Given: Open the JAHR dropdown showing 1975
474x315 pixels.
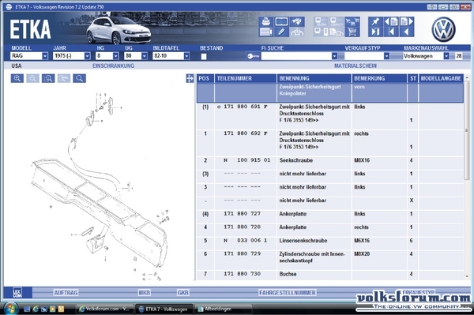Looking at the screenshot, I should coord(87,56).
